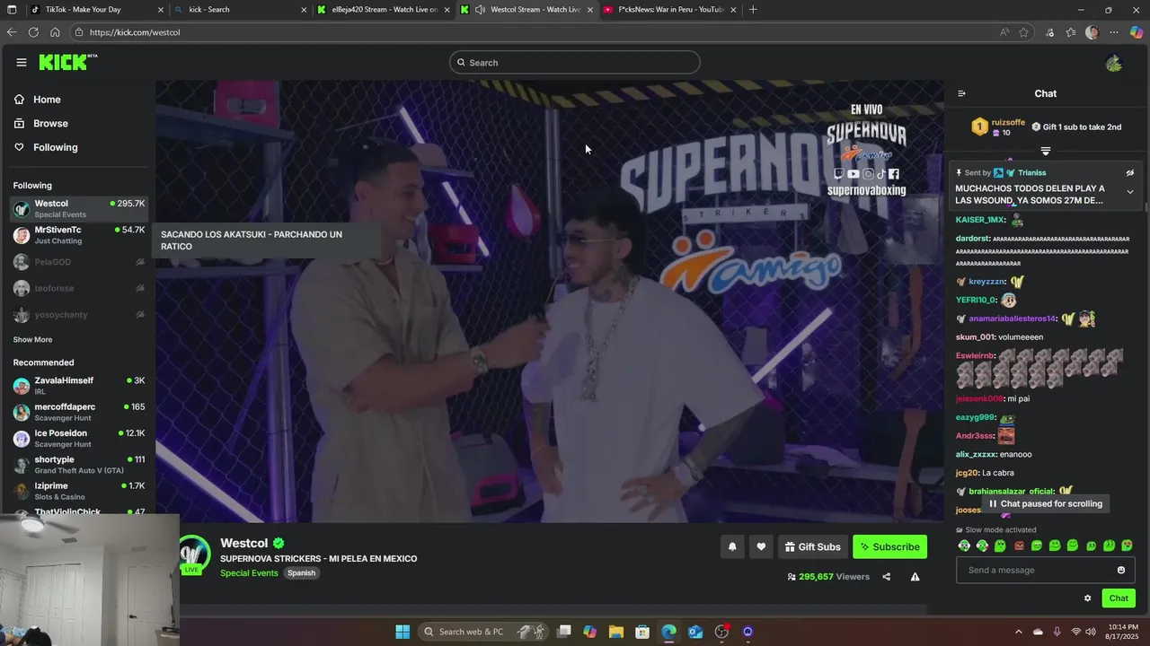1150x646 pixels.
Task: Select MrStivenTc in the Following list
Action: pos(79,235)
